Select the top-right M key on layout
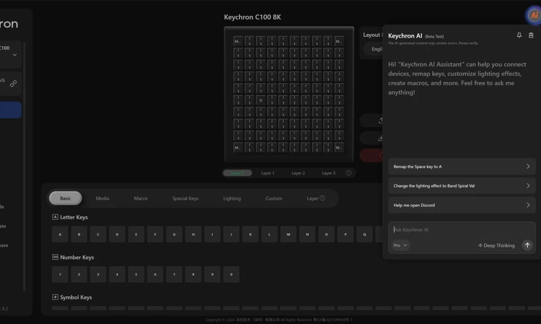 (339, 41)
